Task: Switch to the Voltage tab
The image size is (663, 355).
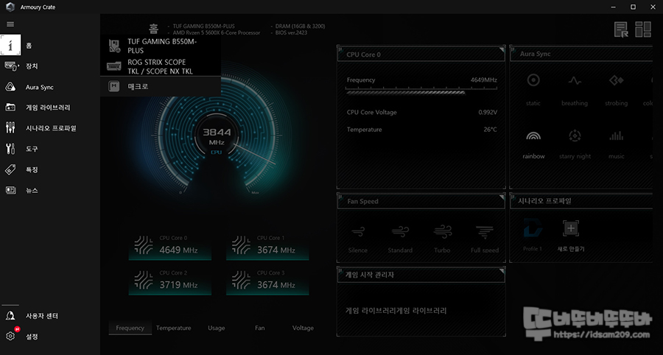Action: [303, 328]
